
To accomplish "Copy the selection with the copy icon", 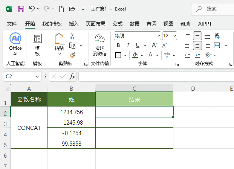I will [72, 46].
